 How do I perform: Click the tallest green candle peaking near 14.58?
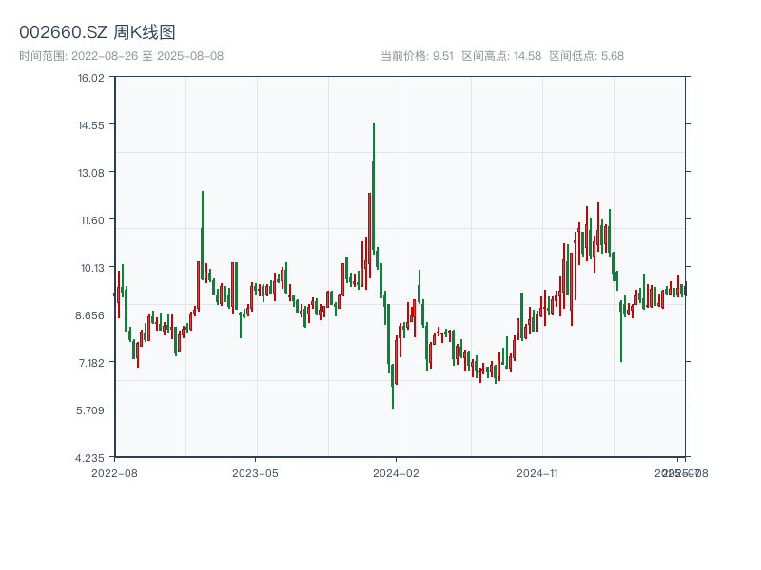(x=373, y=186)
